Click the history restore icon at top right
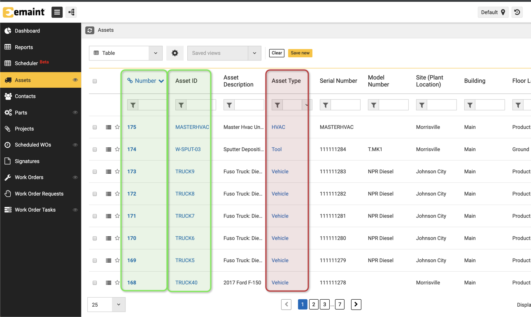The height and width of the screenshot is (317, 531). pyautogui.click(x=517, y=12)
